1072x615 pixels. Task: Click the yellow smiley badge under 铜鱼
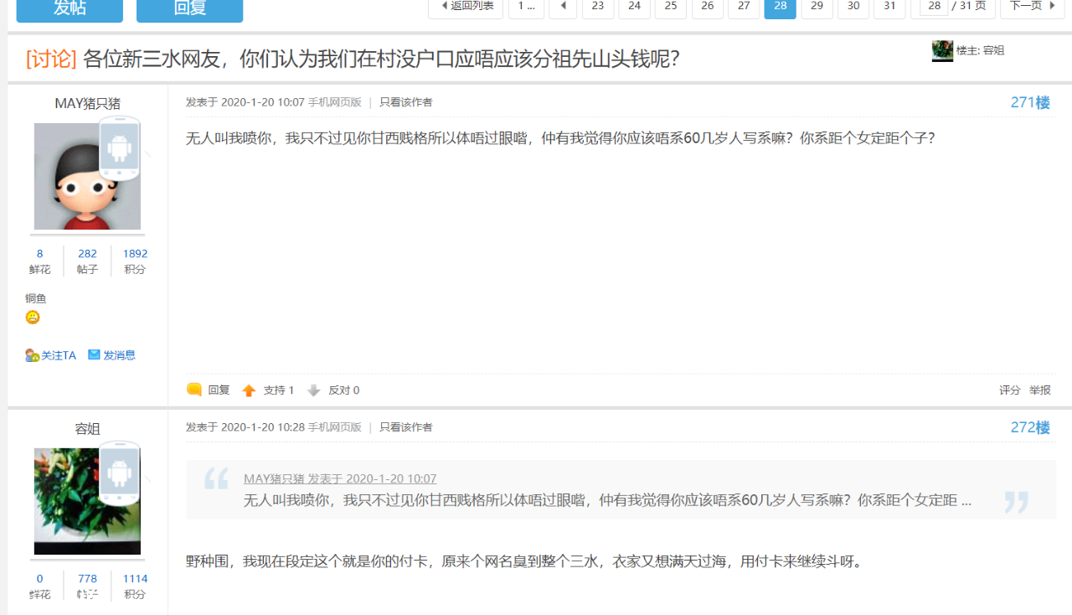coord(33,318)
